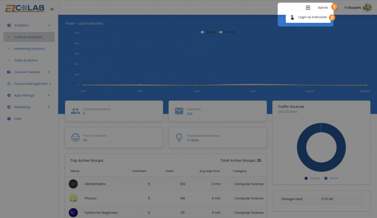Click the Physics group avatar

[x=73, y=198]
